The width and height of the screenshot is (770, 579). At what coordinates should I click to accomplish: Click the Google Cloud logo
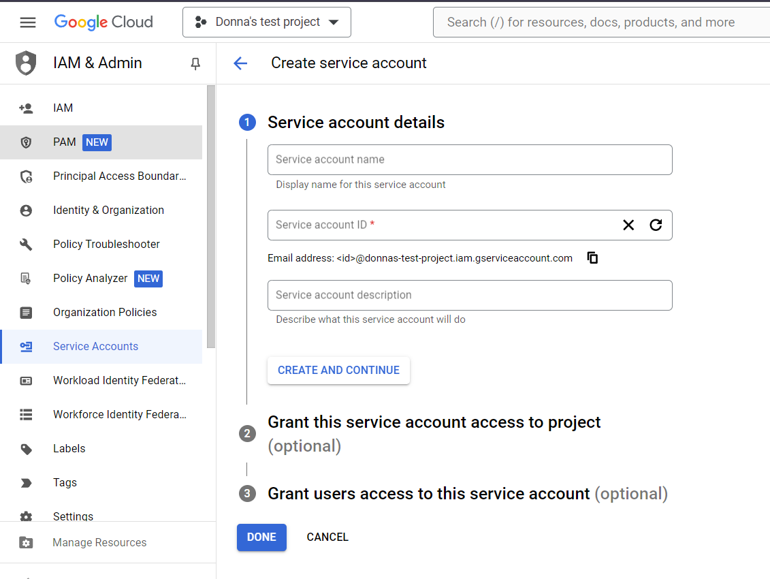click(x=103, y=22)
